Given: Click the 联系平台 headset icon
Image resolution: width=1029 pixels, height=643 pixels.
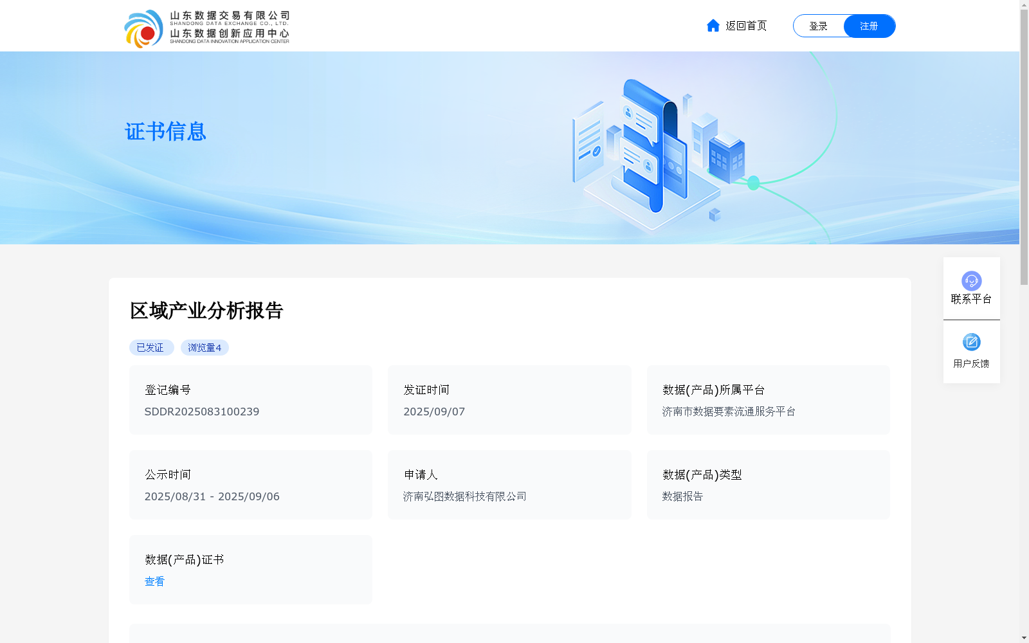Looking at the screenshot, I should tap(972, 281).
